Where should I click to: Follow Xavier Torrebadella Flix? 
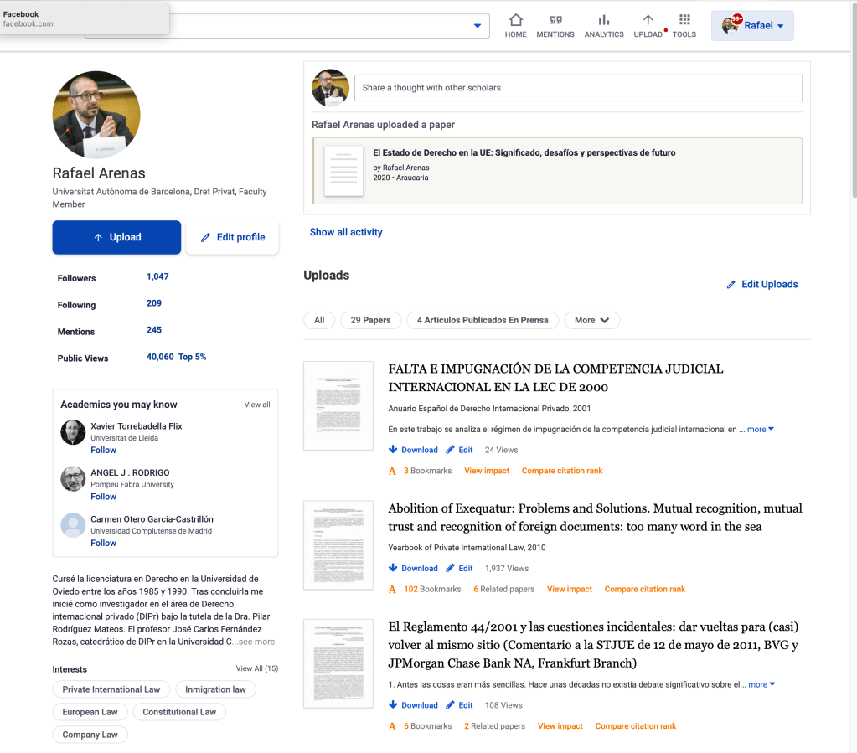[x=104, y=450]
